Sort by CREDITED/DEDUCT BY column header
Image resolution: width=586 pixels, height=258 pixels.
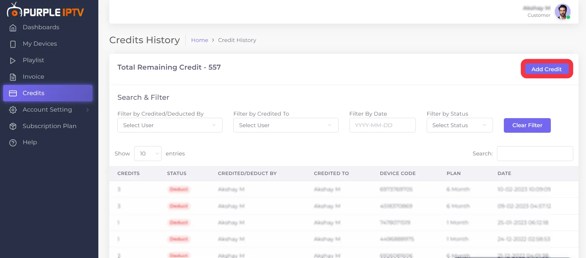click(247, 173)
